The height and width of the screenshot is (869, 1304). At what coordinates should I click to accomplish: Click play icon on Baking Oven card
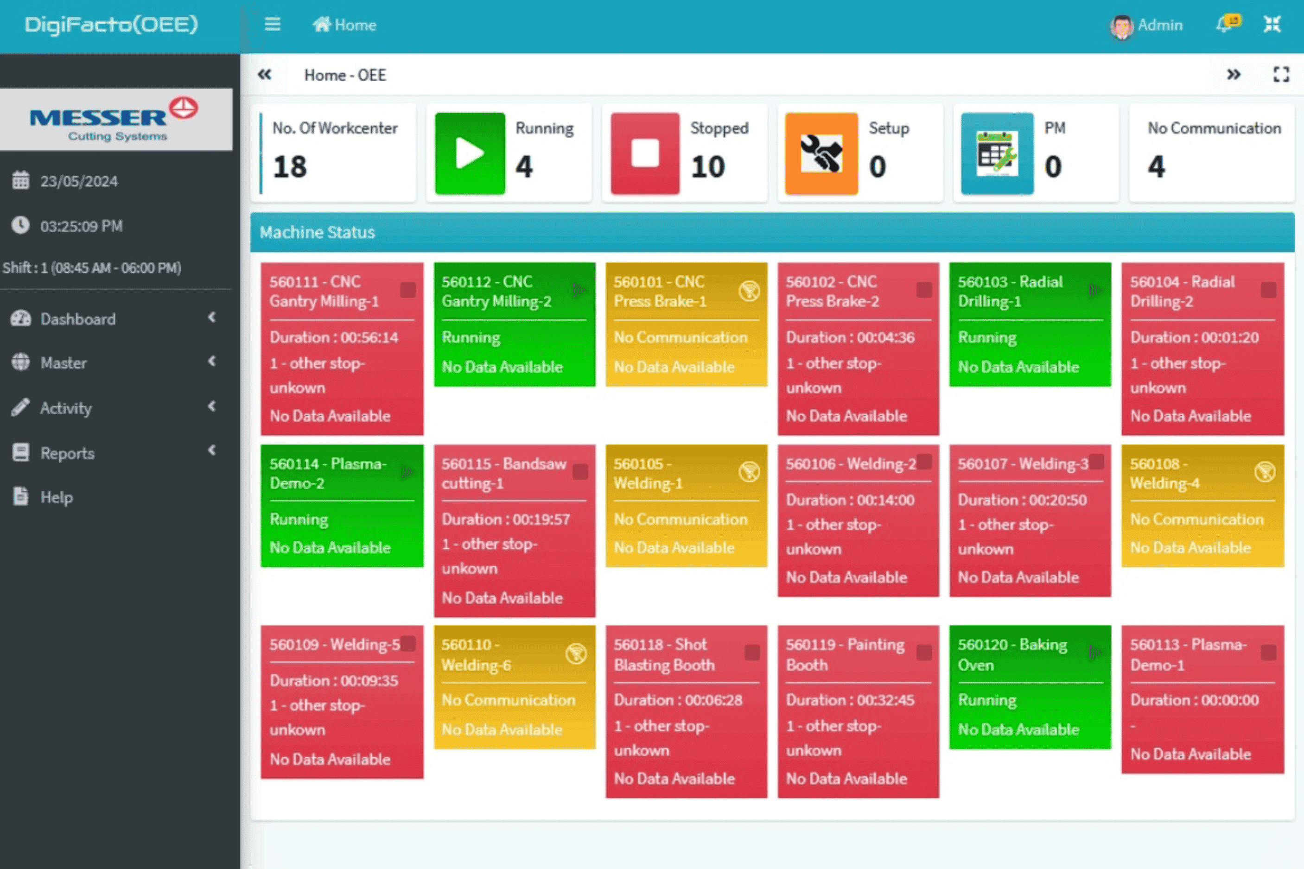point(1095,653)
